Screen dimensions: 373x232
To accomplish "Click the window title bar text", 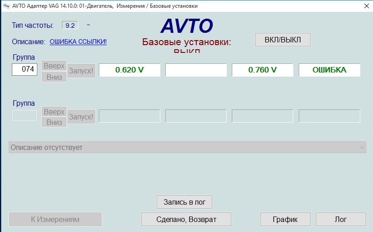I will point(105,6).
